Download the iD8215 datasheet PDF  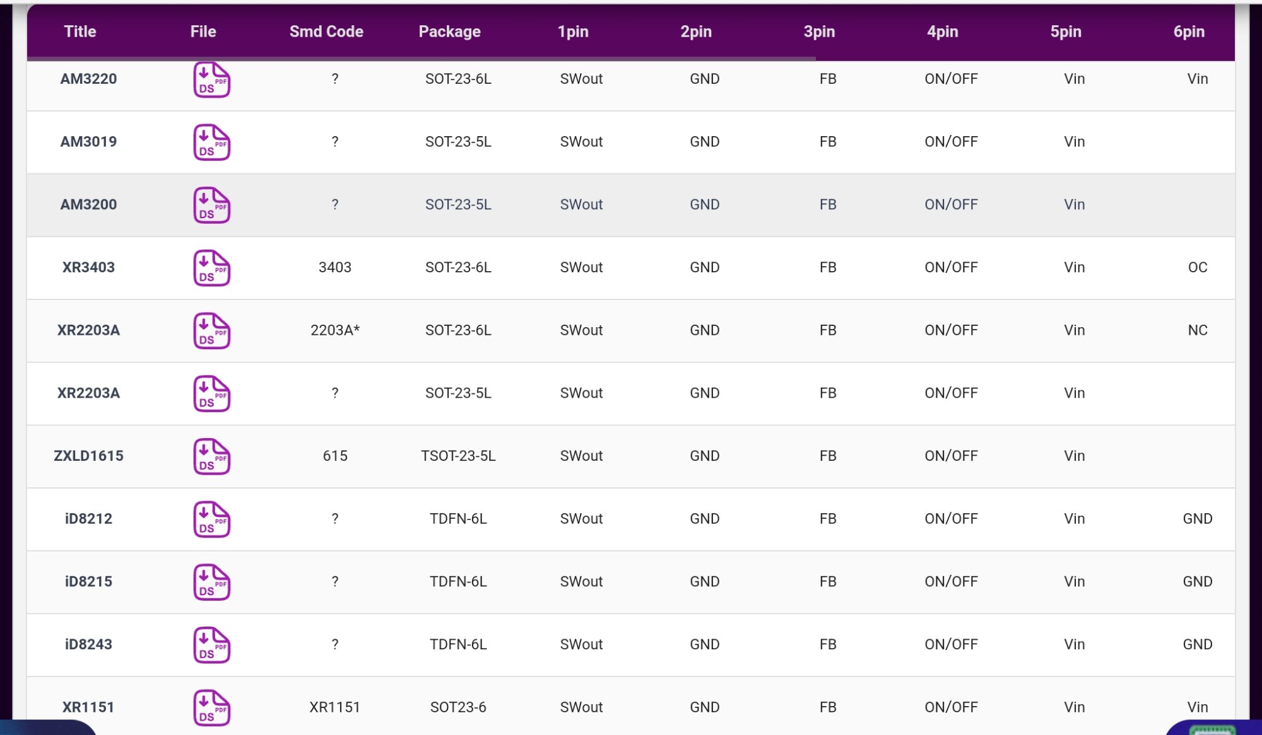[x=211, y=582]
